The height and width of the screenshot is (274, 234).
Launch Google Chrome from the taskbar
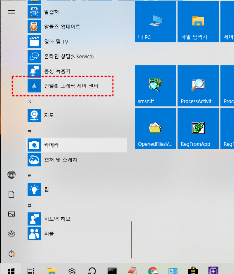click(x=153, y=270)
